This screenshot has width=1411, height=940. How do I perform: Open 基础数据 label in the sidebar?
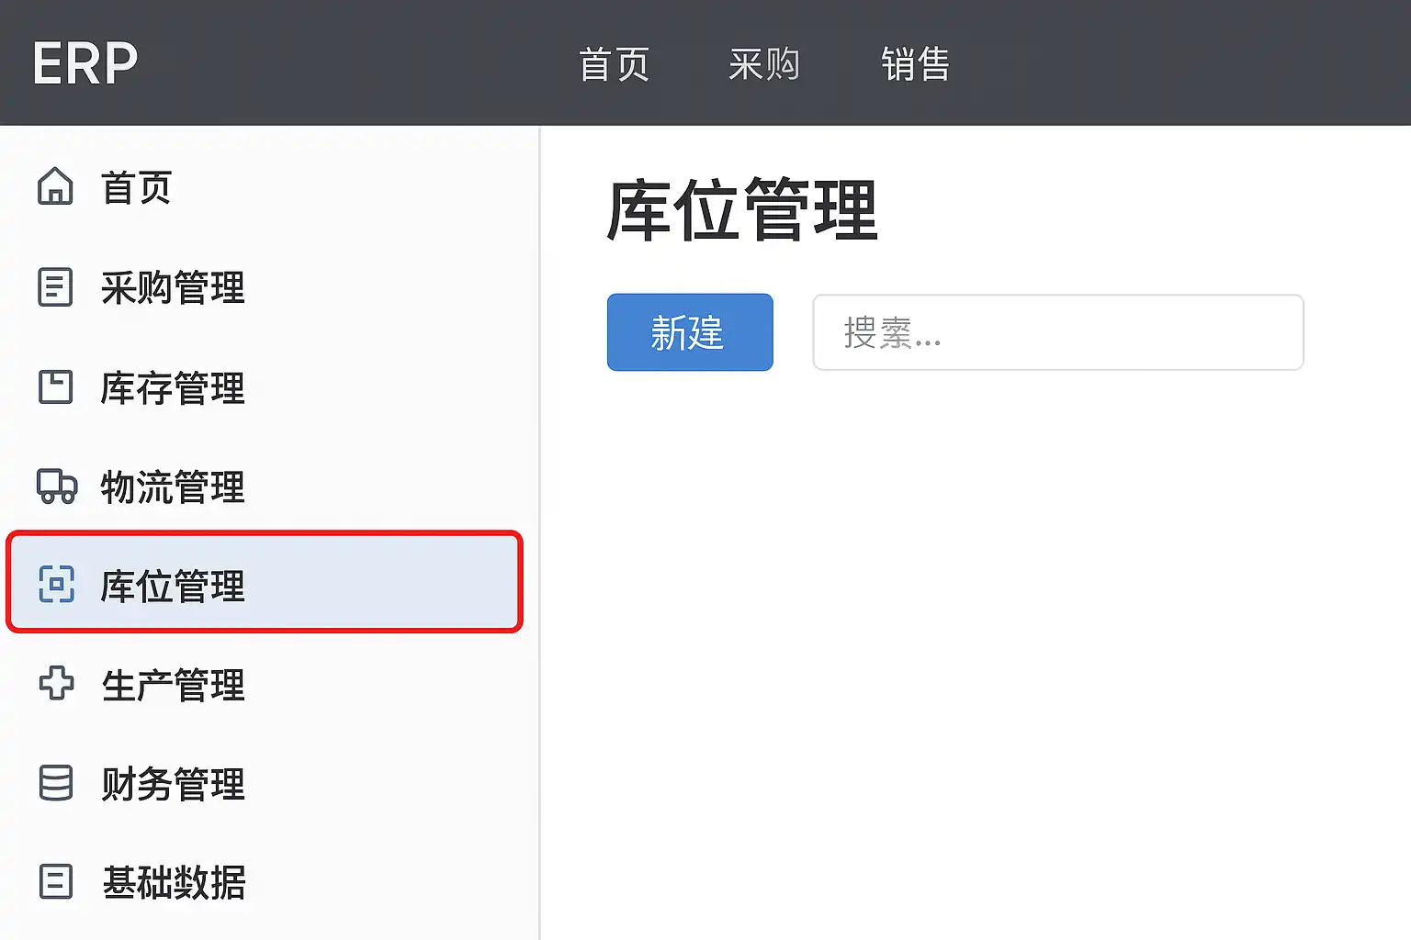174,882
